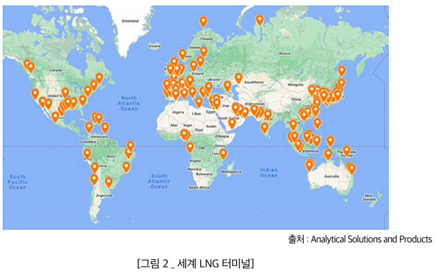
Task: Select the pin on the US west coast
Action: 35,94
